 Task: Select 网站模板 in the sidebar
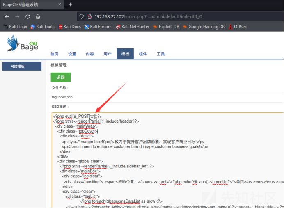[22, 66]
